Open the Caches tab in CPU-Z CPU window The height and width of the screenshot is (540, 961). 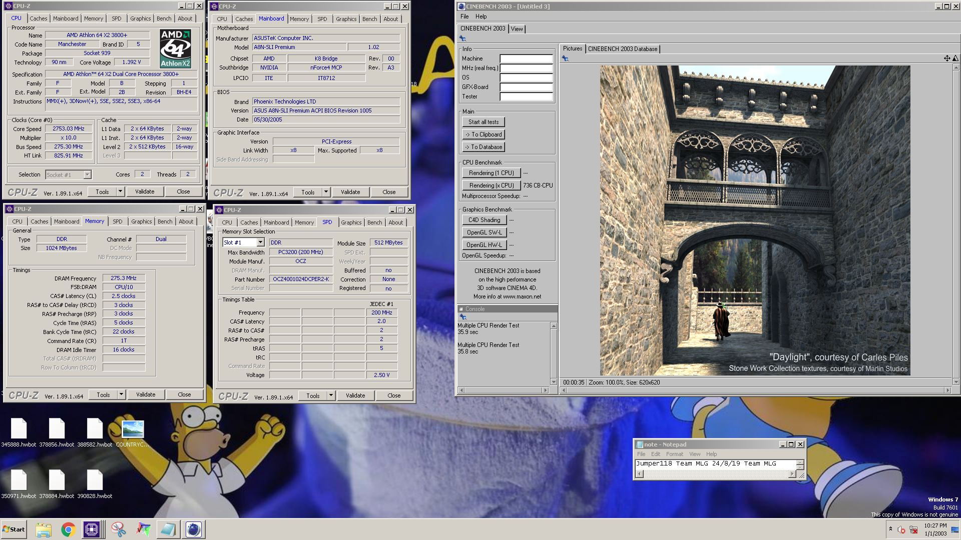pyautogui.click(x=39, y=18)
